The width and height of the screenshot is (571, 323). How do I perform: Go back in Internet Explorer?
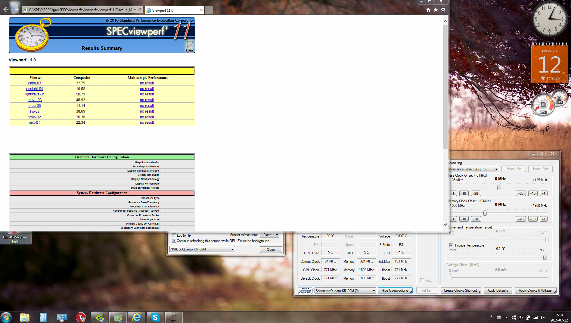tap(6, 10)
